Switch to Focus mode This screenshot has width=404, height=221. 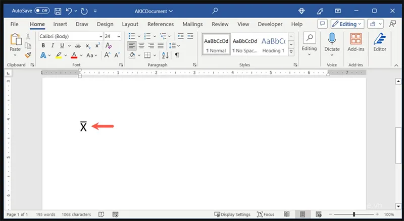tap(266, 214)
